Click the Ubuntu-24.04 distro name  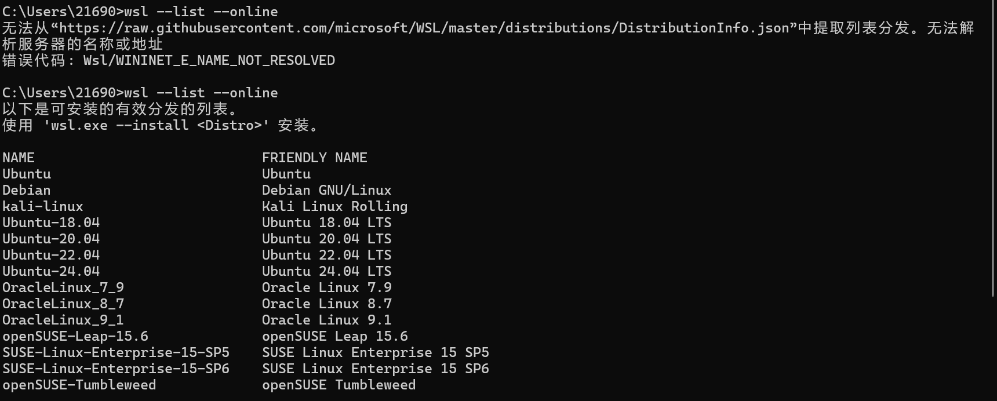51,271
